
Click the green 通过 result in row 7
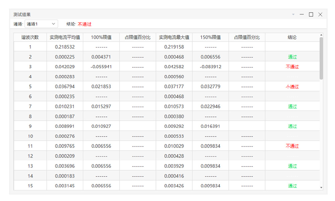(x=292, y=107)
